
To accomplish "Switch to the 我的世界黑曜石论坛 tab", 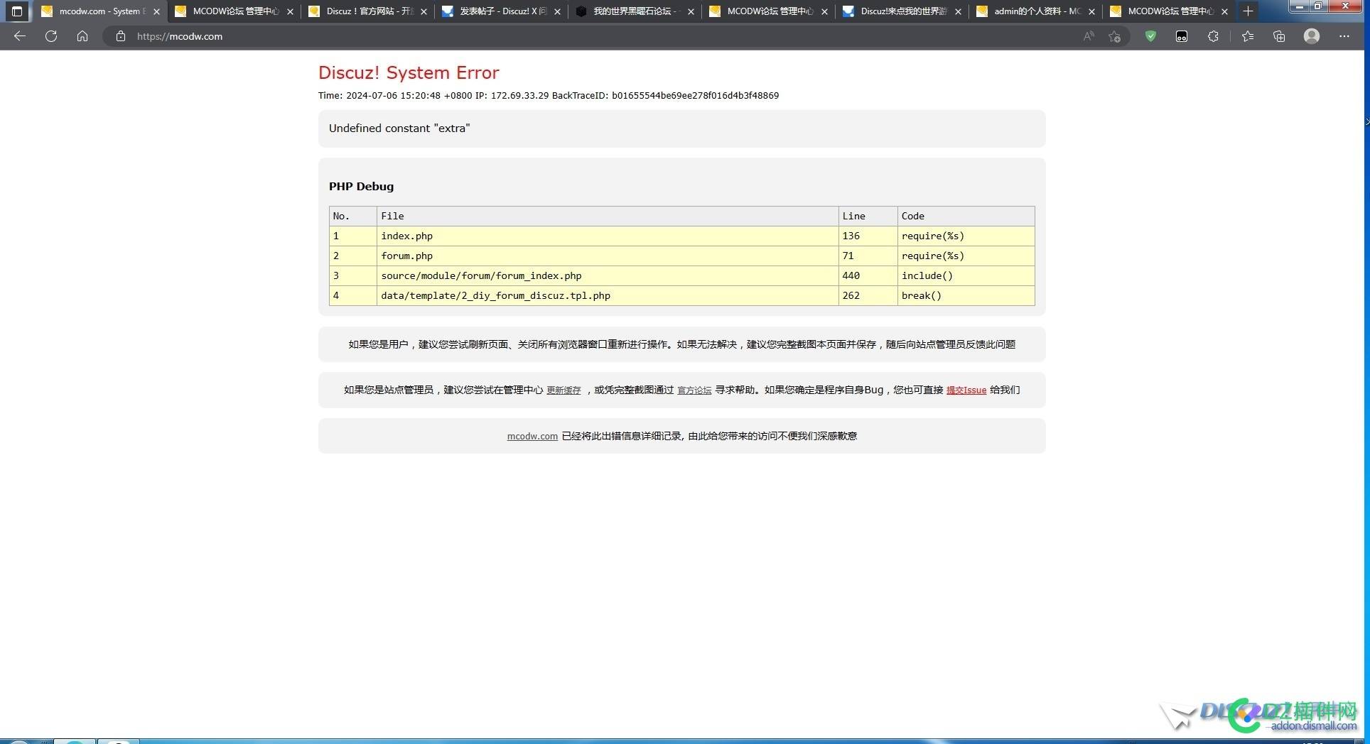I will click(x=634, y=11).
